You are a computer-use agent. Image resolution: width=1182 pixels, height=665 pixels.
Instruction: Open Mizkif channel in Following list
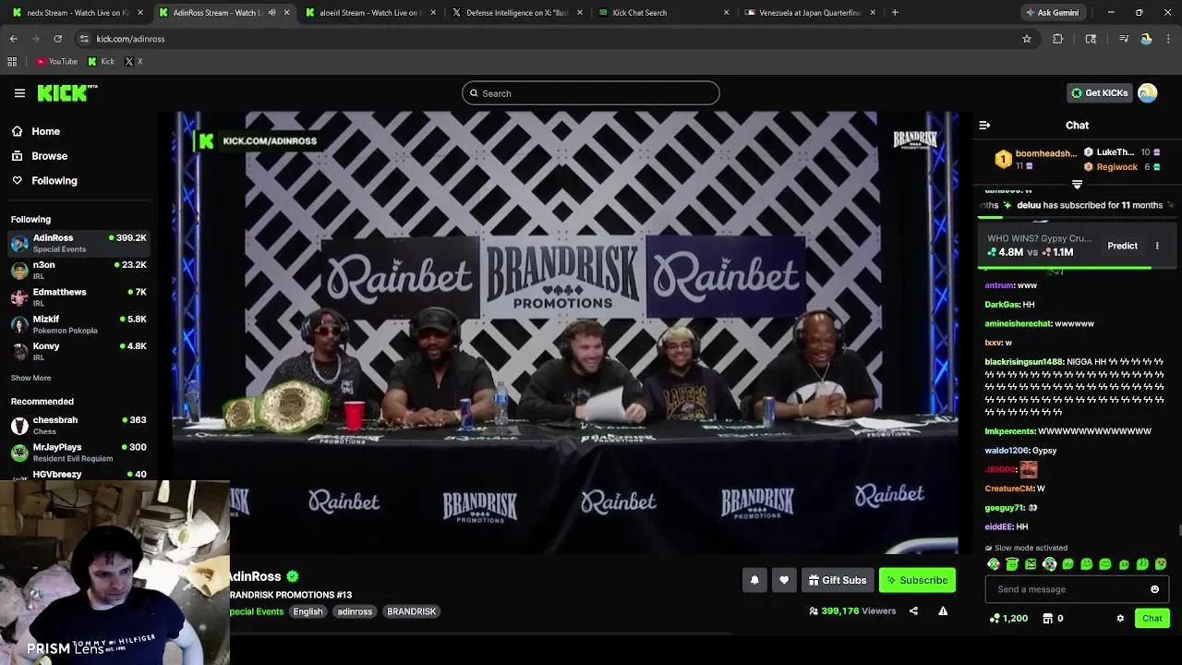click(78, 324)
